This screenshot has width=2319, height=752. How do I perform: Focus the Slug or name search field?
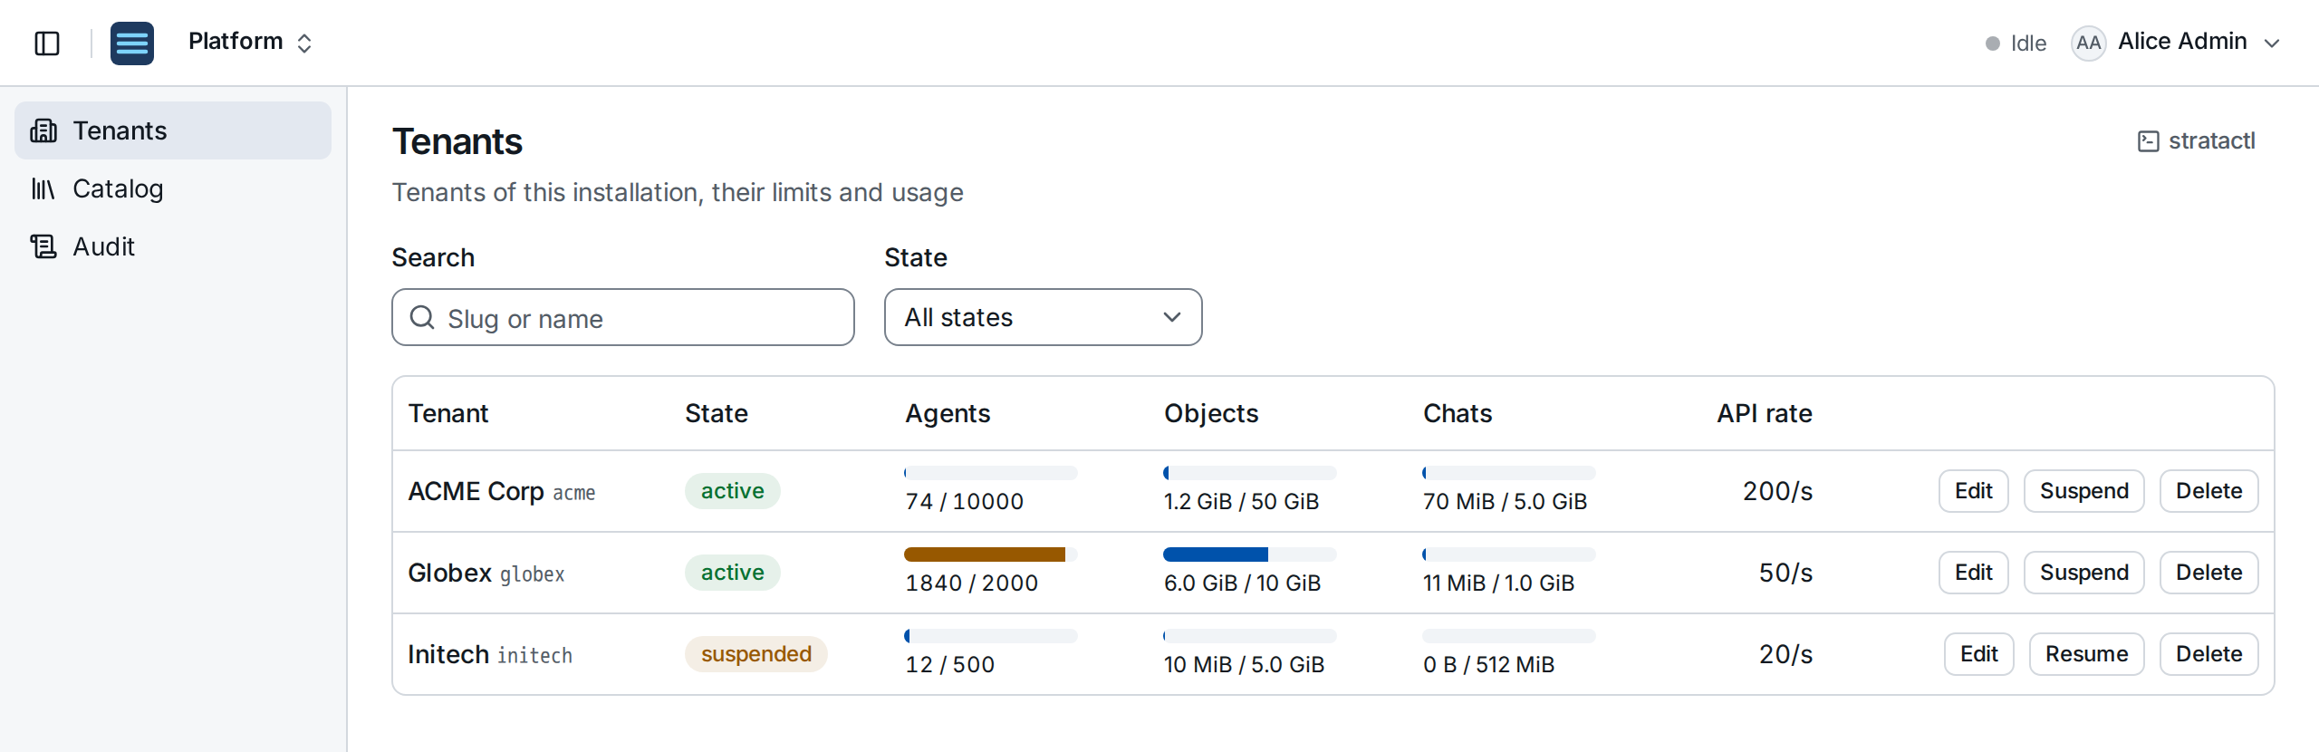click(x=623, y=317)
